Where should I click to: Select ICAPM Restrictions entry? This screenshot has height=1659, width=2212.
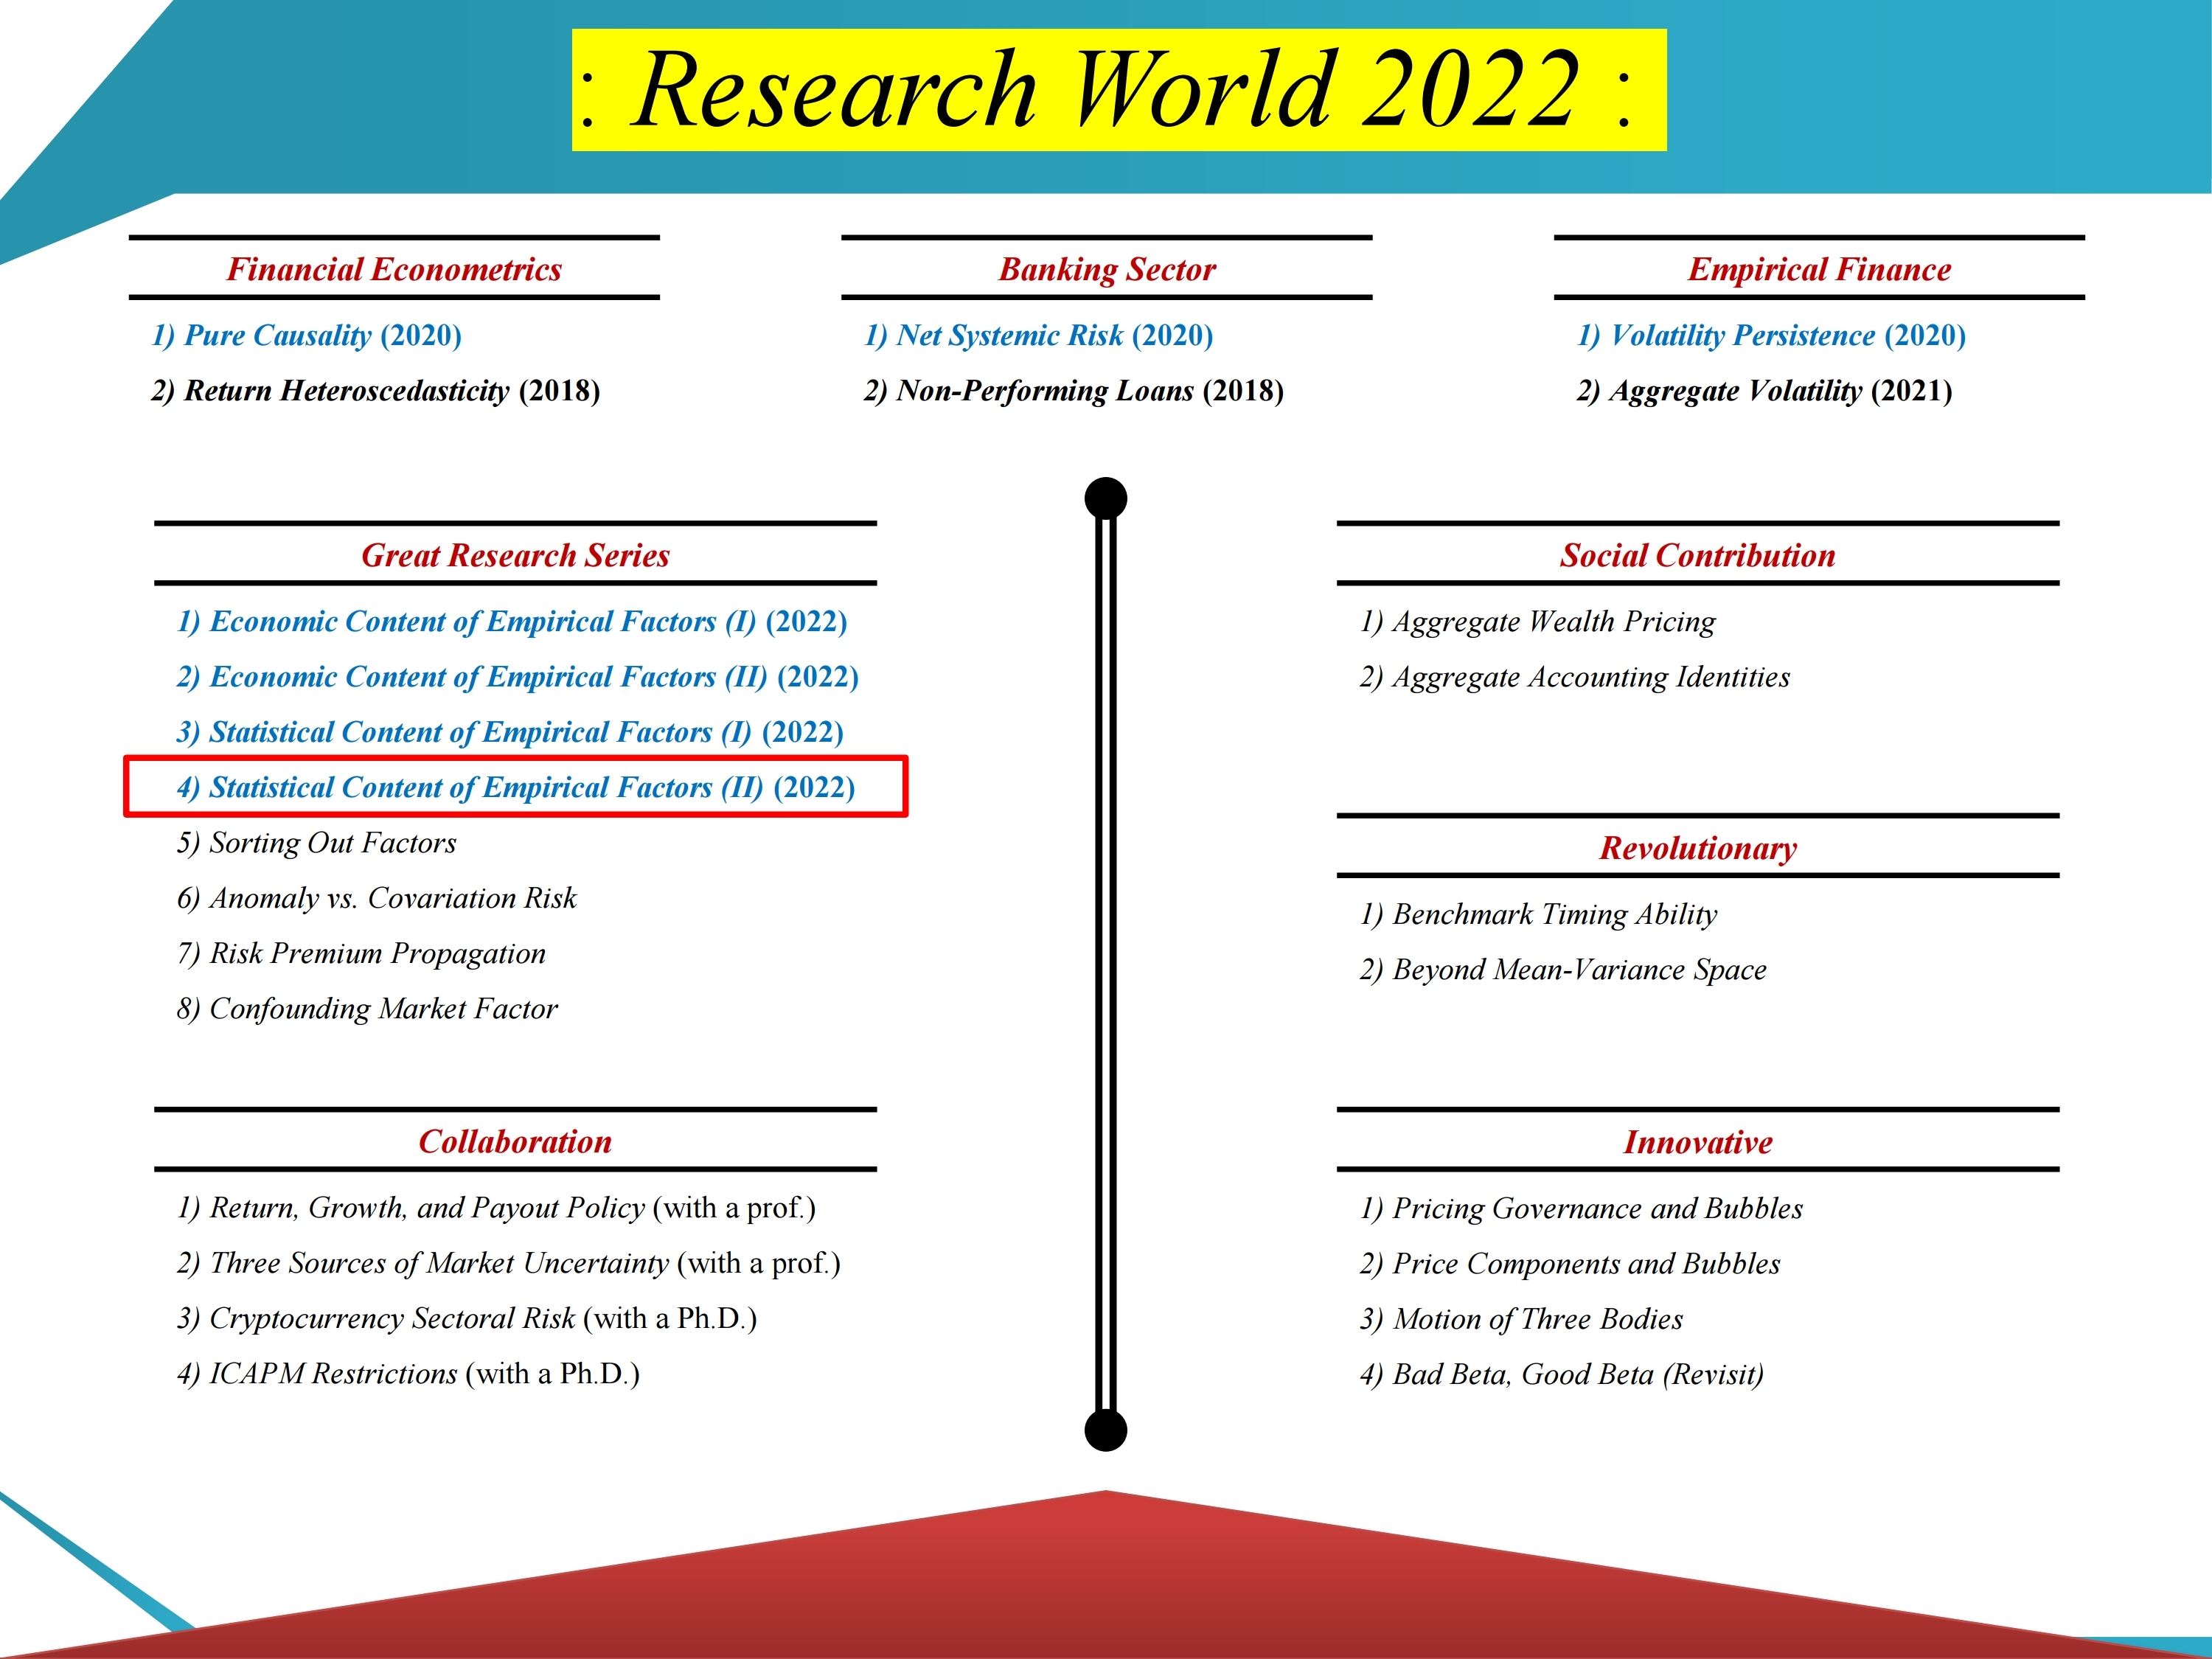point(408,1374)
